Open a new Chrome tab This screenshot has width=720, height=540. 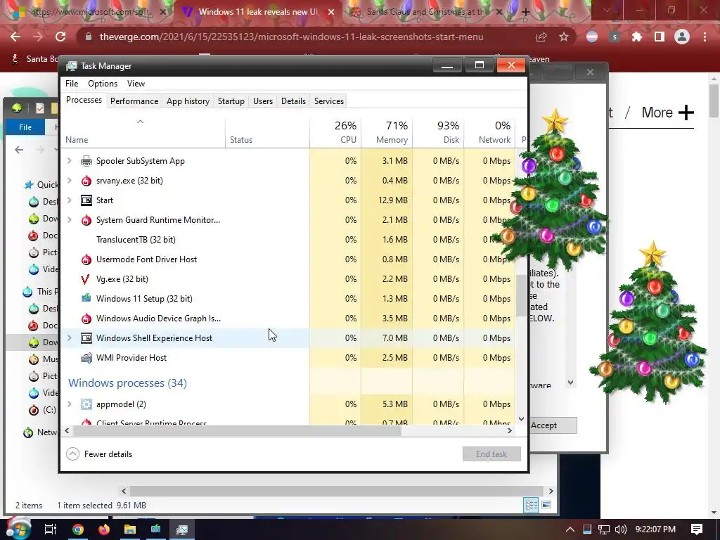pos(526,13)
